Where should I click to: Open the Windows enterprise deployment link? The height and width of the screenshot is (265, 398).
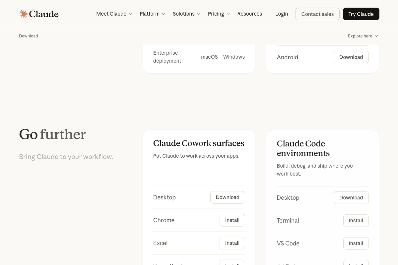point(234,57)
